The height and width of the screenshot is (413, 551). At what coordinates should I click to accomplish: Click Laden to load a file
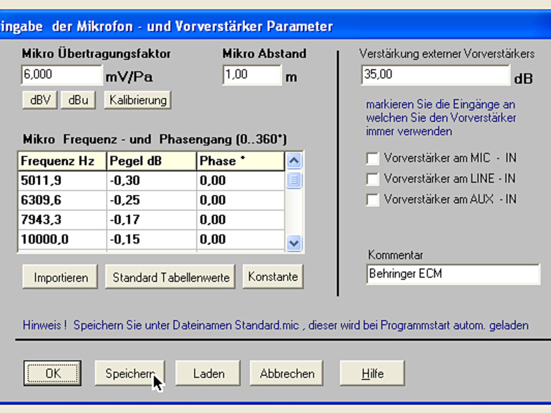[208, 373]
